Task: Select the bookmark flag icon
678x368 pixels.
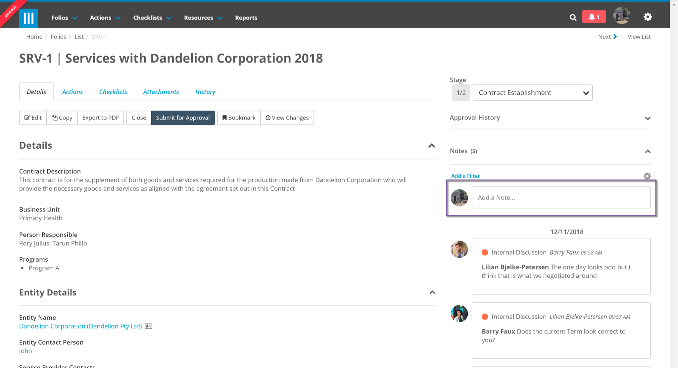Action: coord(224,117)
